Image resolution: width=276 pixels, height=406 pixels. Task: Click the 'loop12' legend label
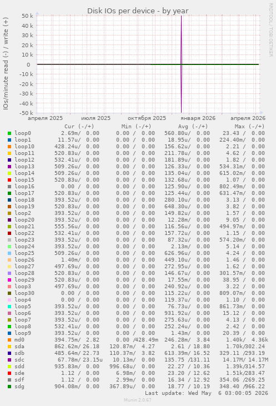tap(24, 160)
